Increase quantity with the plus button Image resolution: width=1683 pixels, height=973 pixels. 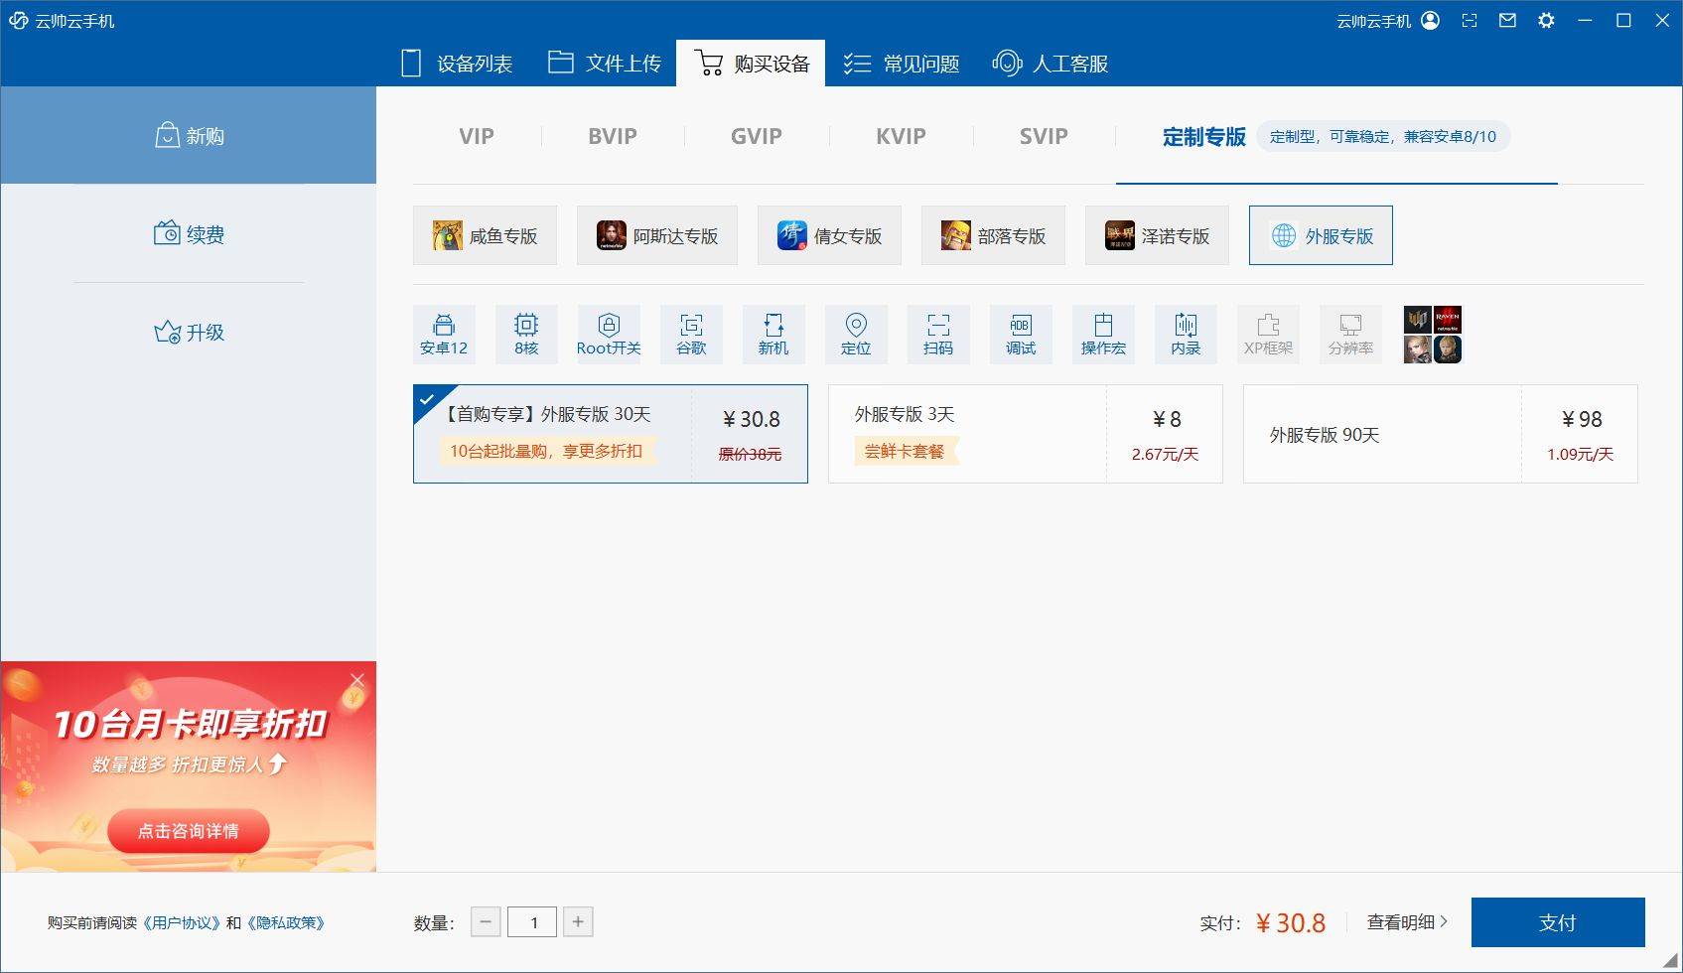click(x=578, y=922)
